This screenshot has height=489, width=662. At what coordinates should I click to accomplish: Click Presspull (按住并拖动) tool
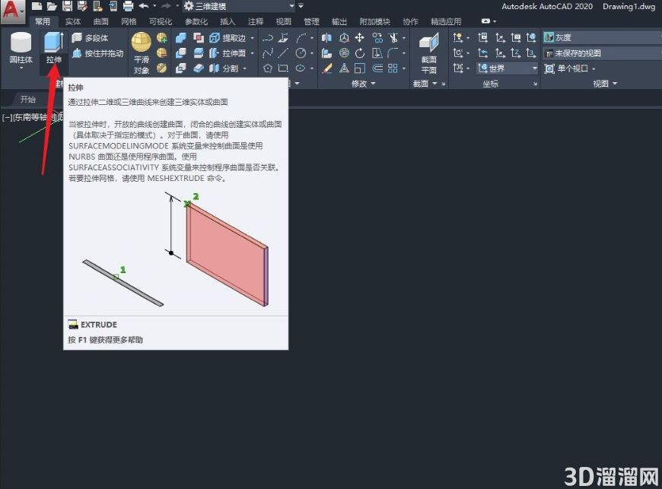[x=97, y=53]
